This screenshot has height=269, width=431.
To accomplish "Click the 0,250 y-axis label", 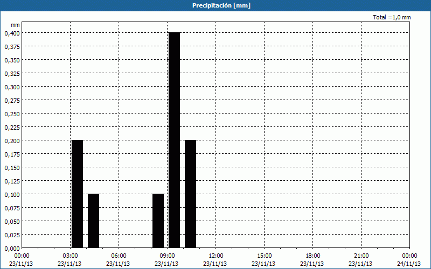I will point(12,114).
